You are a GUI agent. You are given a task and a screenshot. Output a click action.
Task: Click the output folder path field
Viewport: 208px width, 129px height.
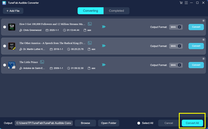[x=44, y=123]
